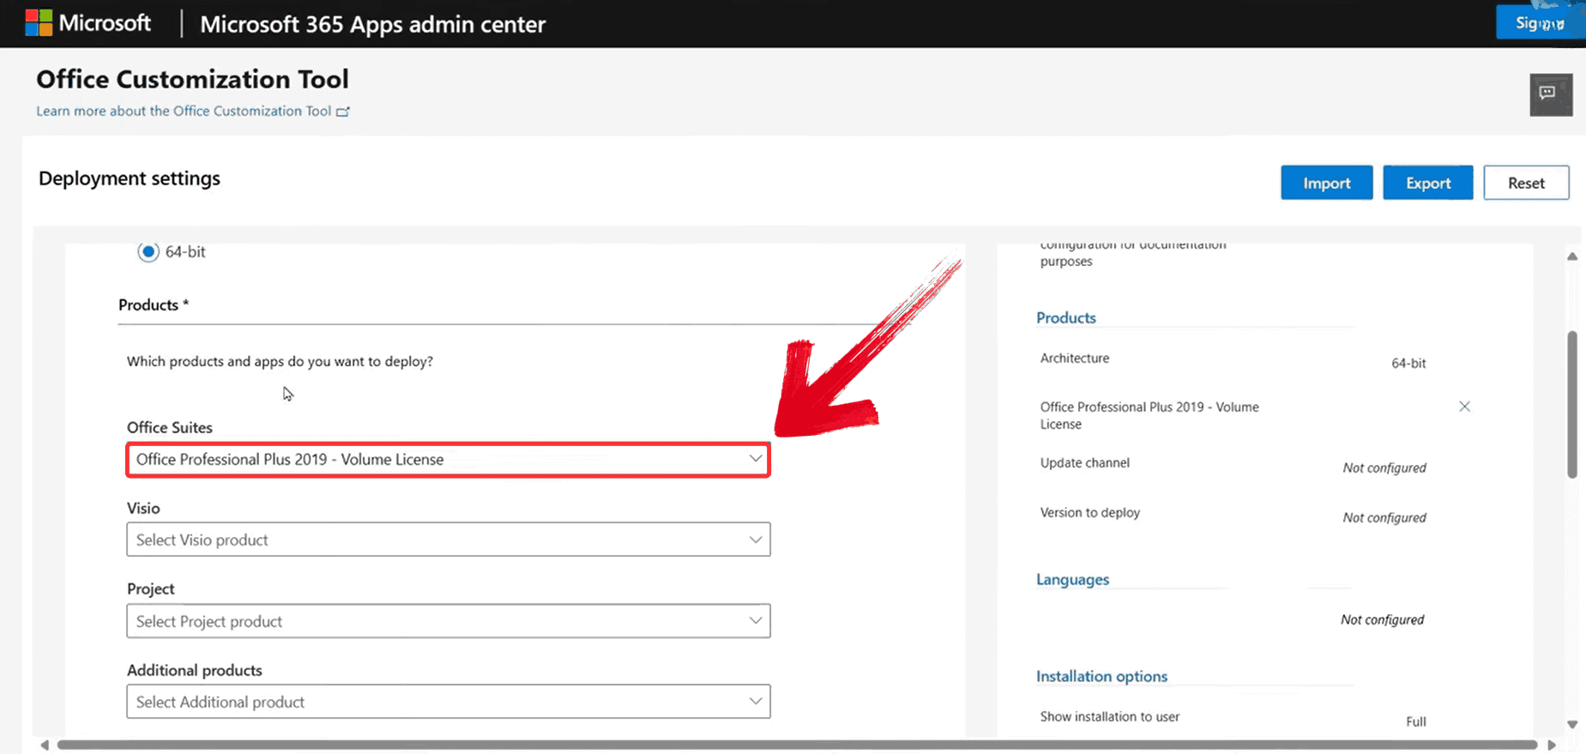This screenshot has height=754, width=1586.
Task: Click the Deployment settings heading
Action: [x=130, y=178]
